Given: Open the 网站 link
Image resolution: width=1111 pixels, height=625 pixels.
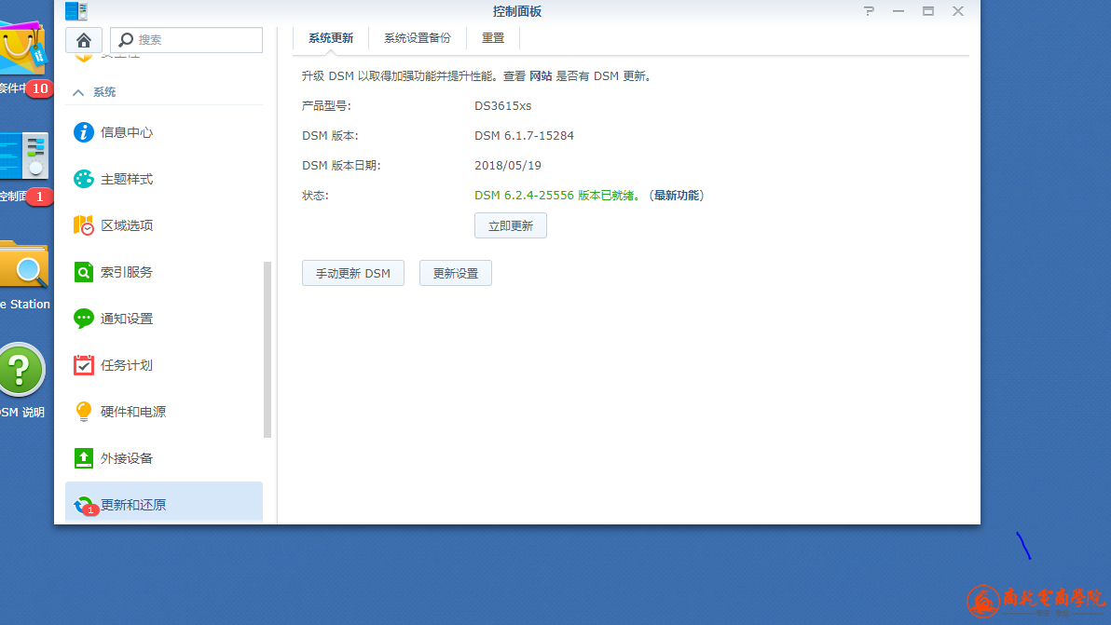Looking at the screenshot, I should point(541,75).
